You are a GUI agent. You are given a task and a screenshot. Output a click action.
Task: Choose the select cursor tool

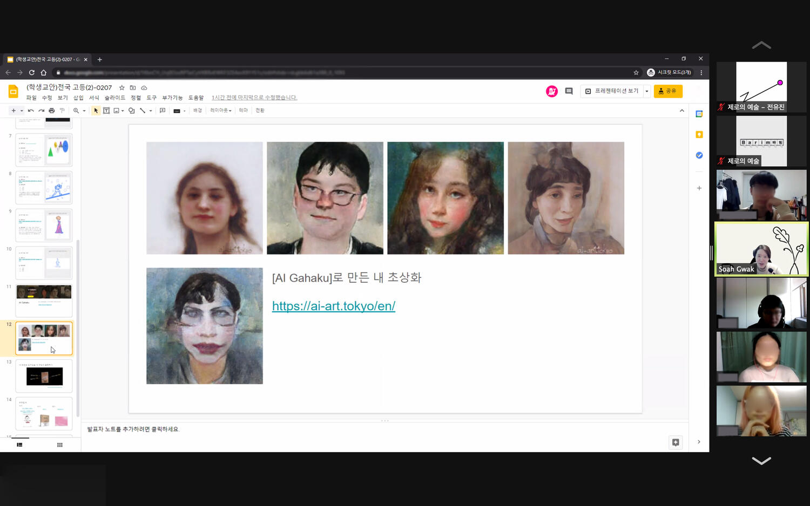click(x=96, y=111)
